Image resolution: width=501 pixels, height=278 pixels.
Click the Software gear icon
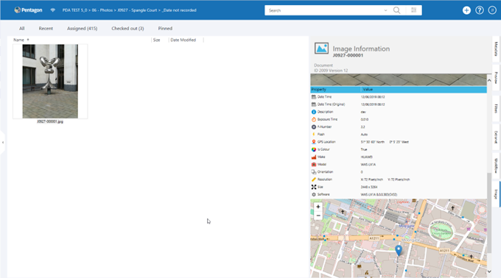(314, 194)
